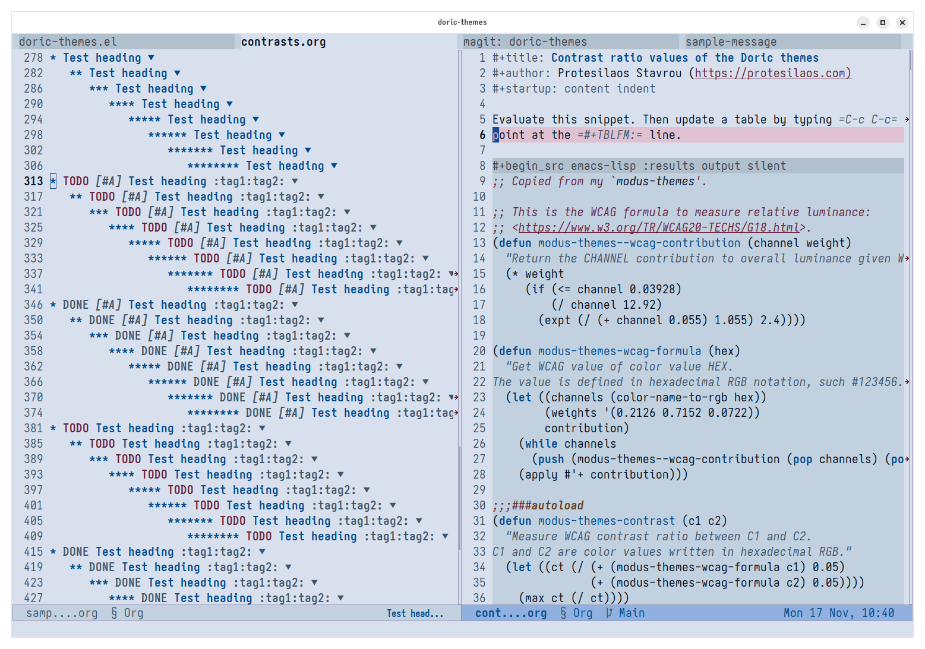The width and height of the screenshot is (925, 649).
Task: Unfold the level-eight heading on line 306
Action: pyautogui.click(x=334, y=166)
